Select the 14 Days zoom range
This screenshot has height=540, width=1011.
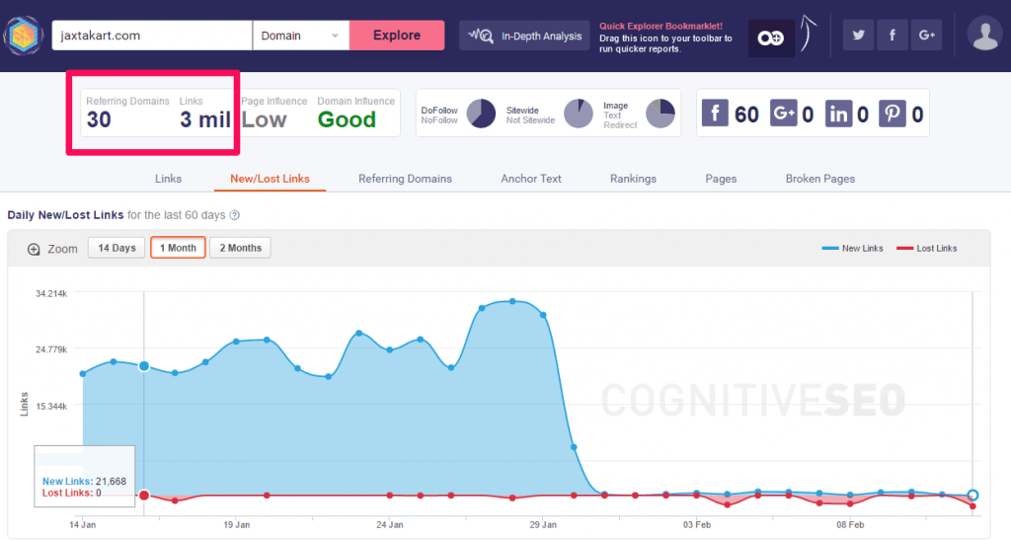pos(117,248)
